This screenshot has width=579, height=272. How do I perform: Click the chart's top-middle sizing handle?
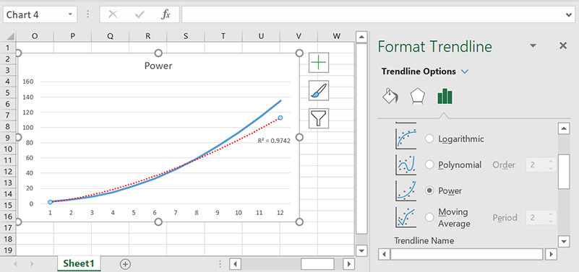click(x=158, y=53)
